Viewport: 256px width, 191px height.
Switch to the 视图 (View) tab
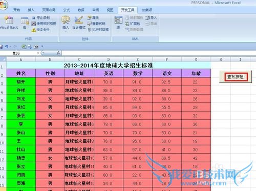(x=110, y=10)
